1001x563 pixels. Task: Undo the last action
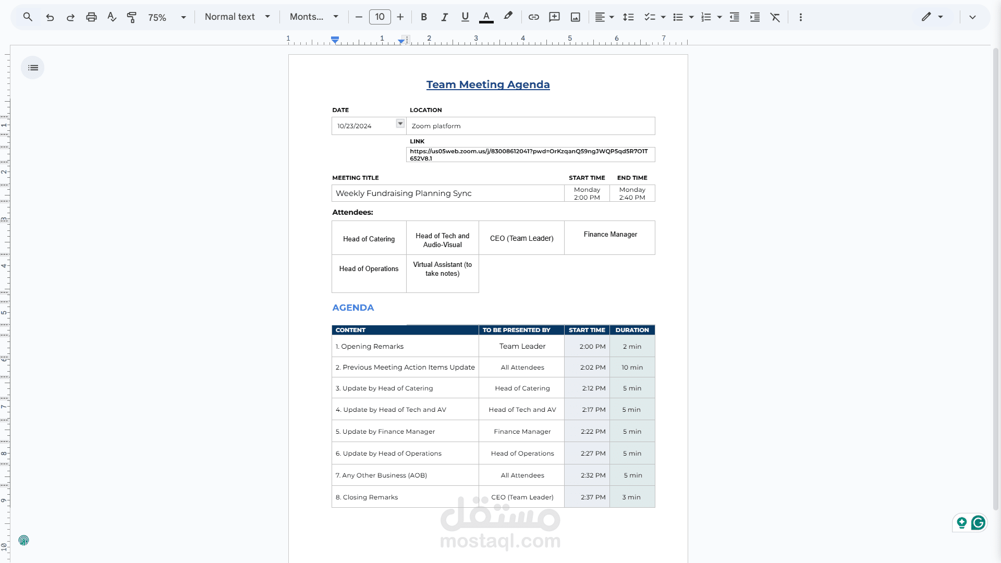click(50, 17)
